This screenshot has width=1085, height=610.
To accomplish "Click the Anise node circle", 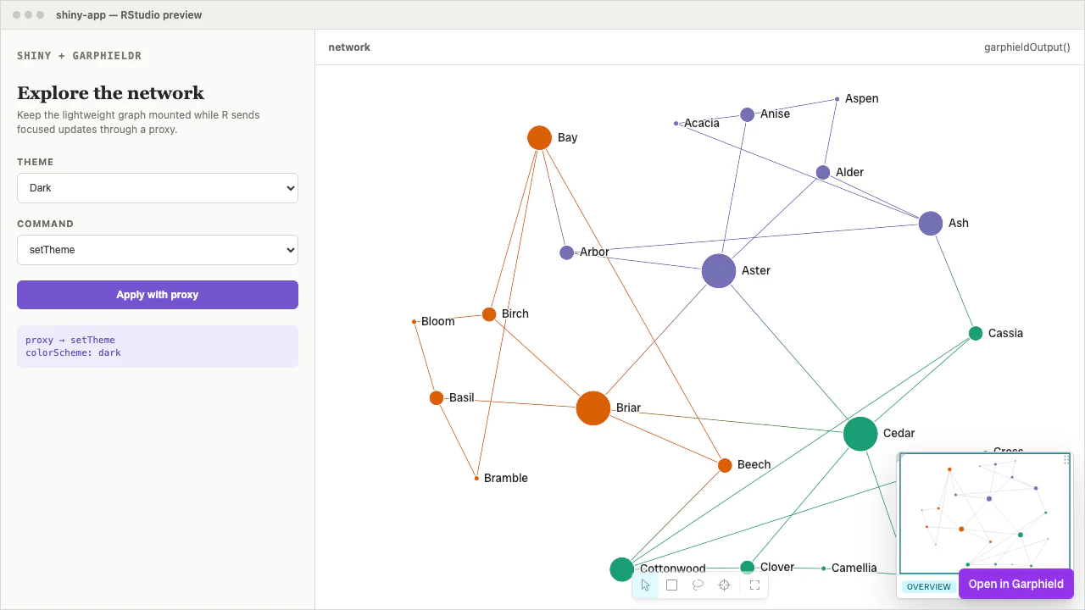I will point(748,114).
